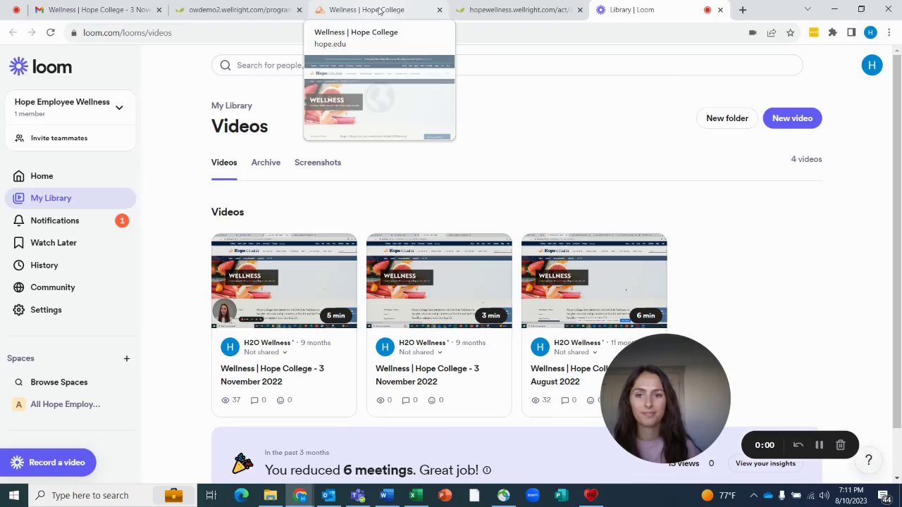The width and height of the screenshot is (902, 507).
Task: Open the profile avatar menu in Loom
Action: point(872,65)
